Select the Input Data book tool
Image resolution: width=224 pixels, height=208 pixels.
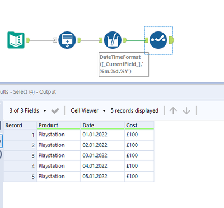(x=16, y=40)
